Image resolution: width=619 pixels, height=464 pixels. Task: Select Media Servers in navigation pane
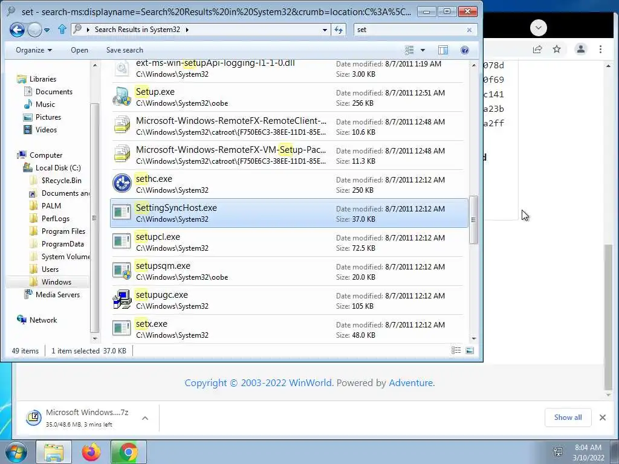pyautogui.click(x=57, y=295)
